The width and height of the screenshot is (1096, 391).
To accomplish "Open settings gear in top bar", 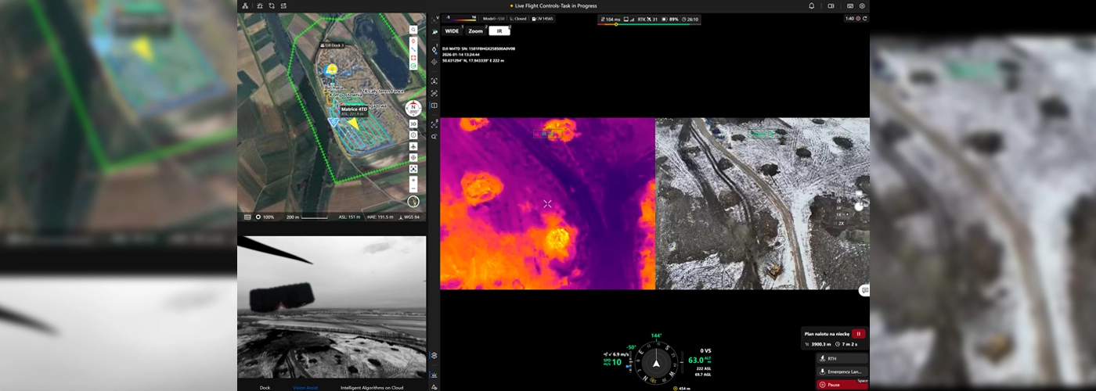I will pos(862,5).
